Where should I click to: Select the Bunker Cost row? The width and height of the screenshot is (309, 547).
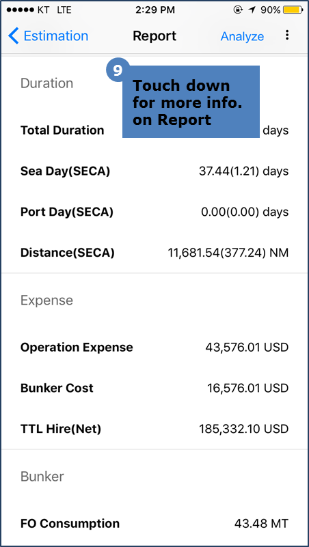(x=154, y=389)
